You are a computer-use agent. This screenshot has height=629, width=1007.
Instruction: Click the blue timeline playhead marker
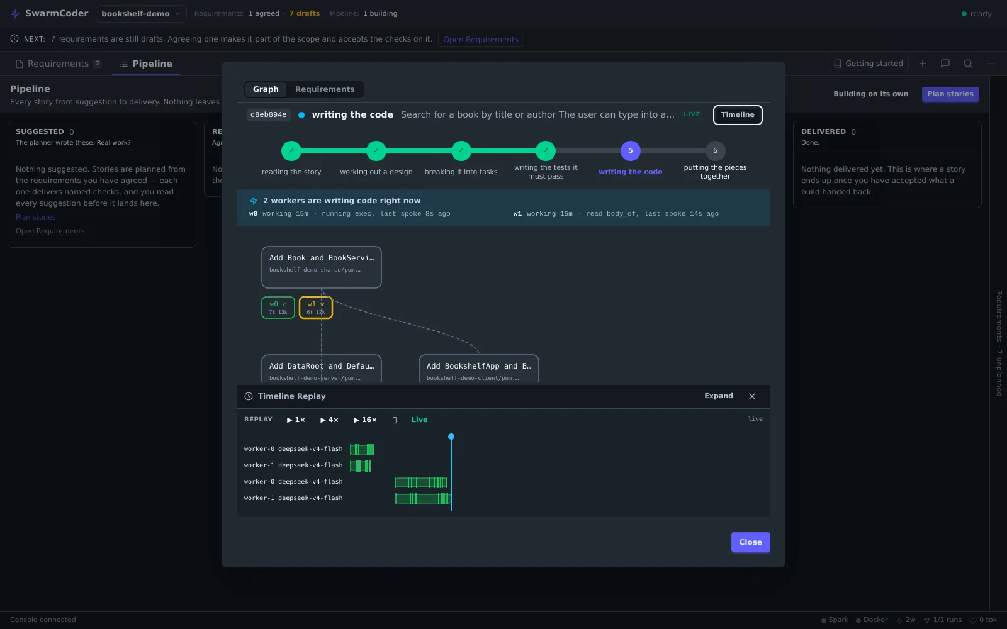[451, 437]
